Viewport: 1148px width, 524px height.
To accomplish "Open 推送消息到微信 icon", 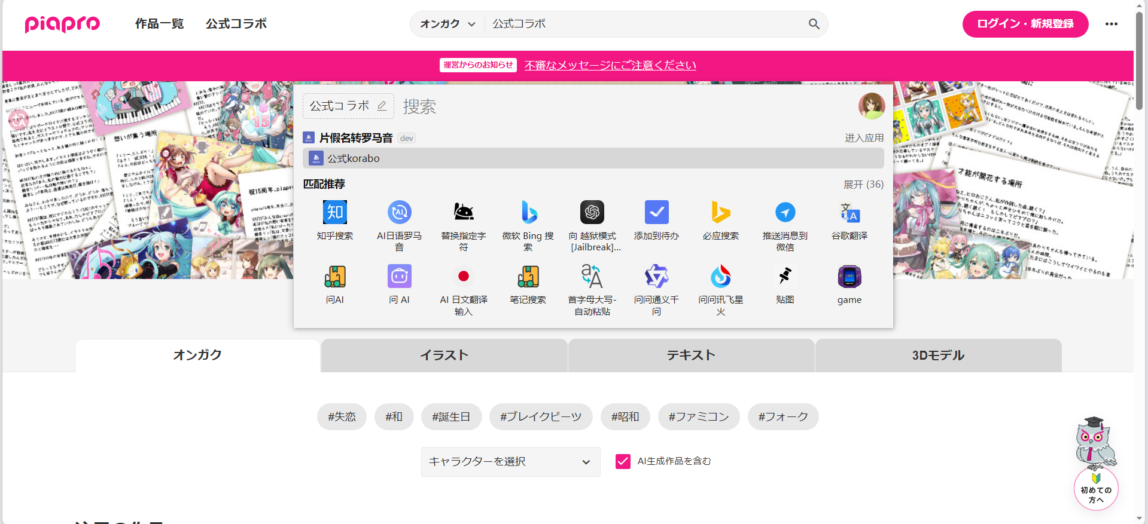I will [785, 213].
